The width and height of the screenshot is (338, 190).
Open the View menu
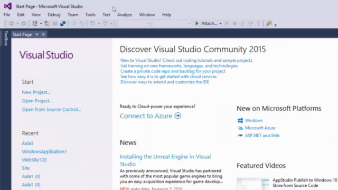click(x=36, y=15)
